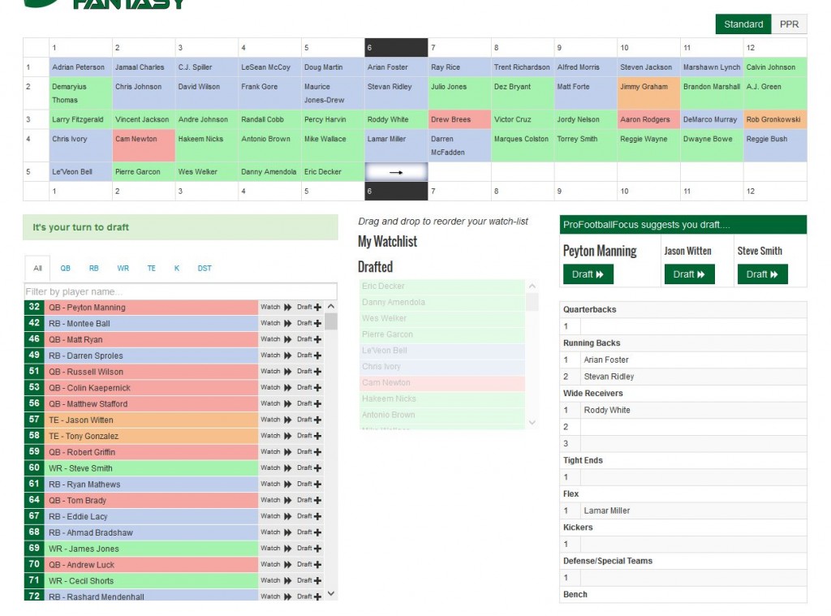Show All positions tab
831x616 pixels.
[37, 269]
